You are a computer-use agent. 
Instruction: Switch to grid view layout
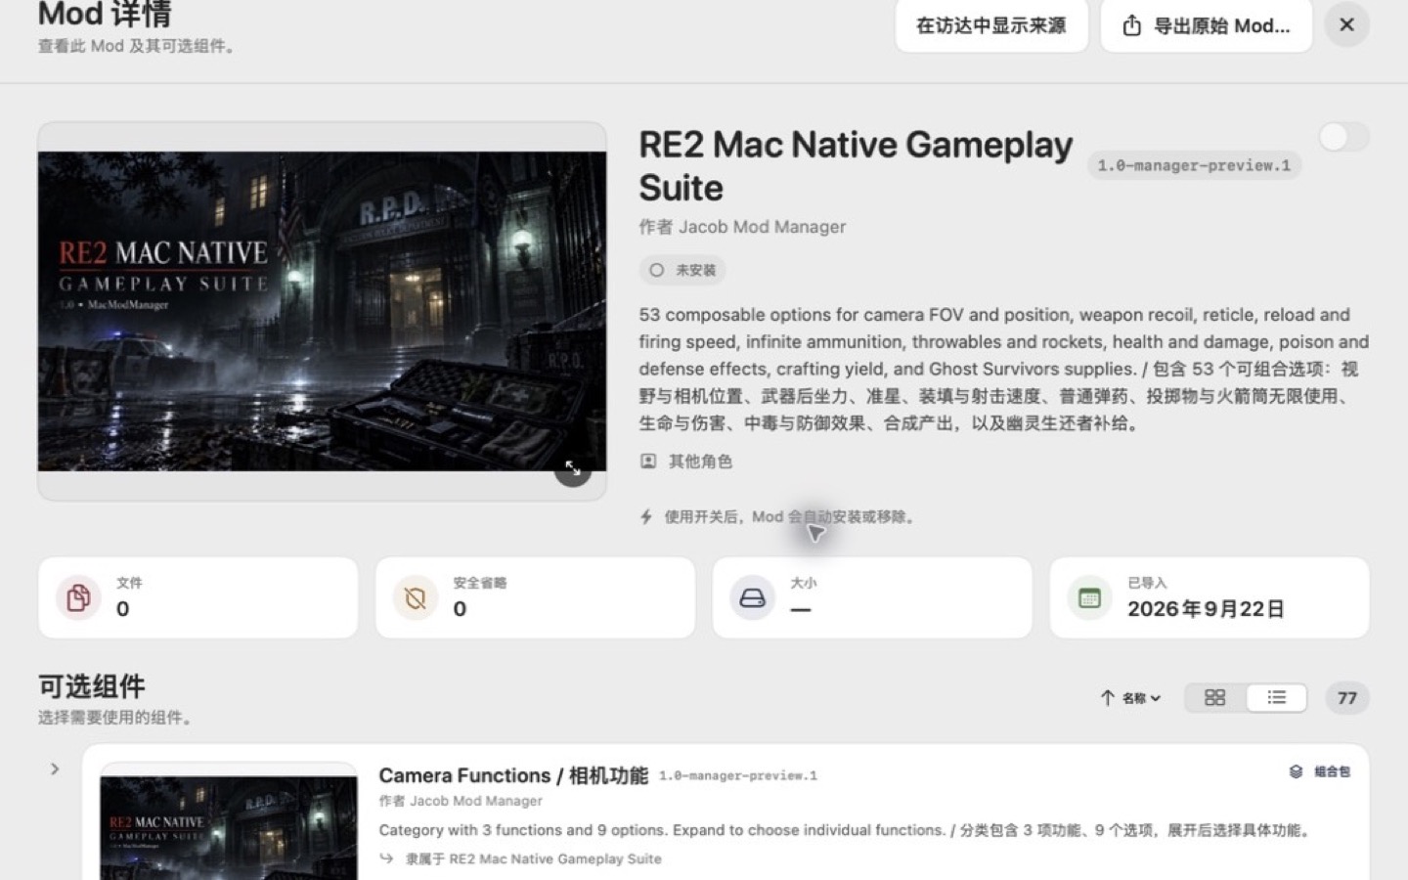[x=1214, y=697]
